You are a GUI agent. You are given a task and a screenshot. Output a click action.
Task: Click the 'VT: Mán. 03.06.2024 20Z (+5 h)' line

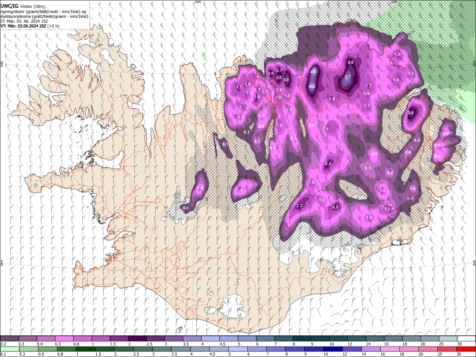coord(30,26)
